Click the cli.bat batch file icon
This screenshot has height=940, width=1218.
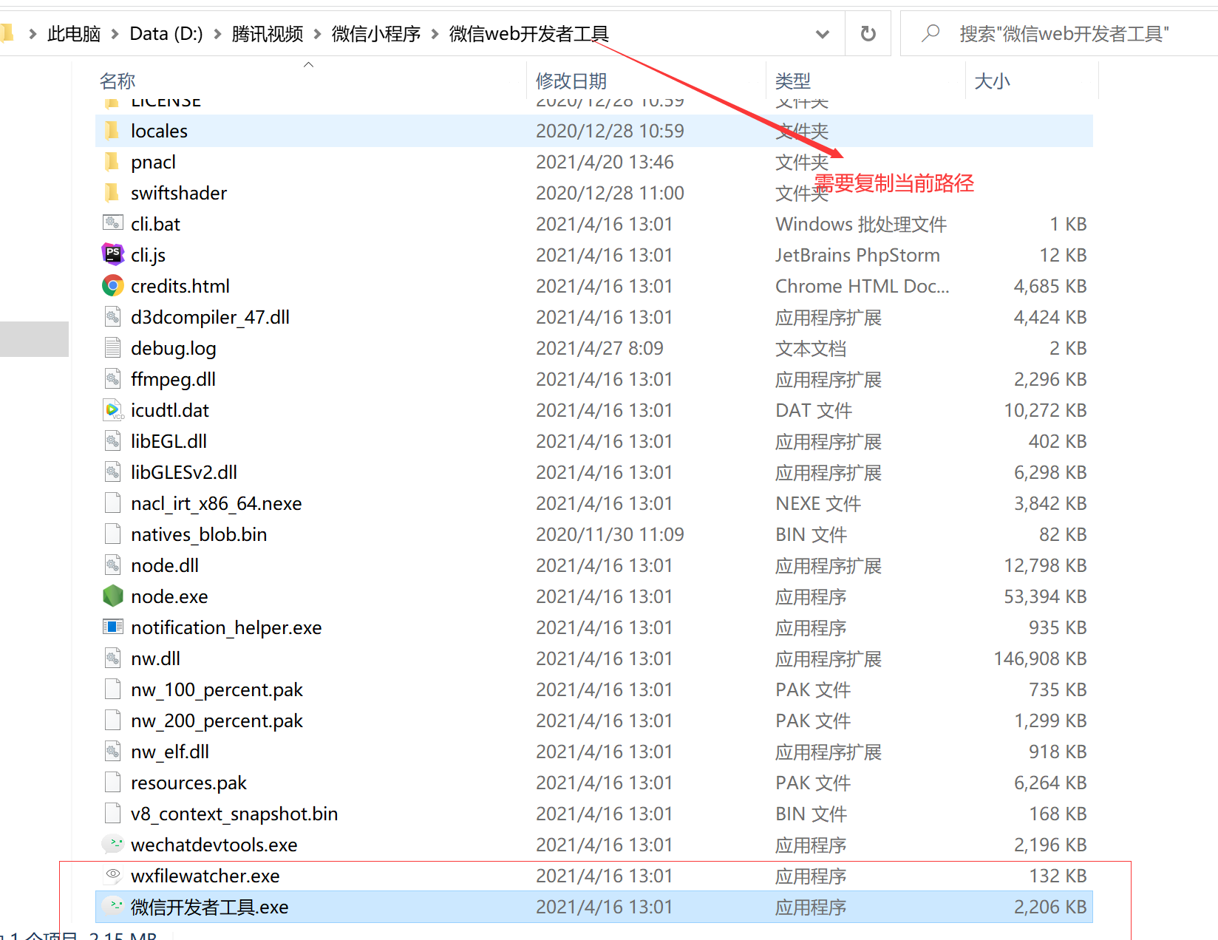pos(112,223)
